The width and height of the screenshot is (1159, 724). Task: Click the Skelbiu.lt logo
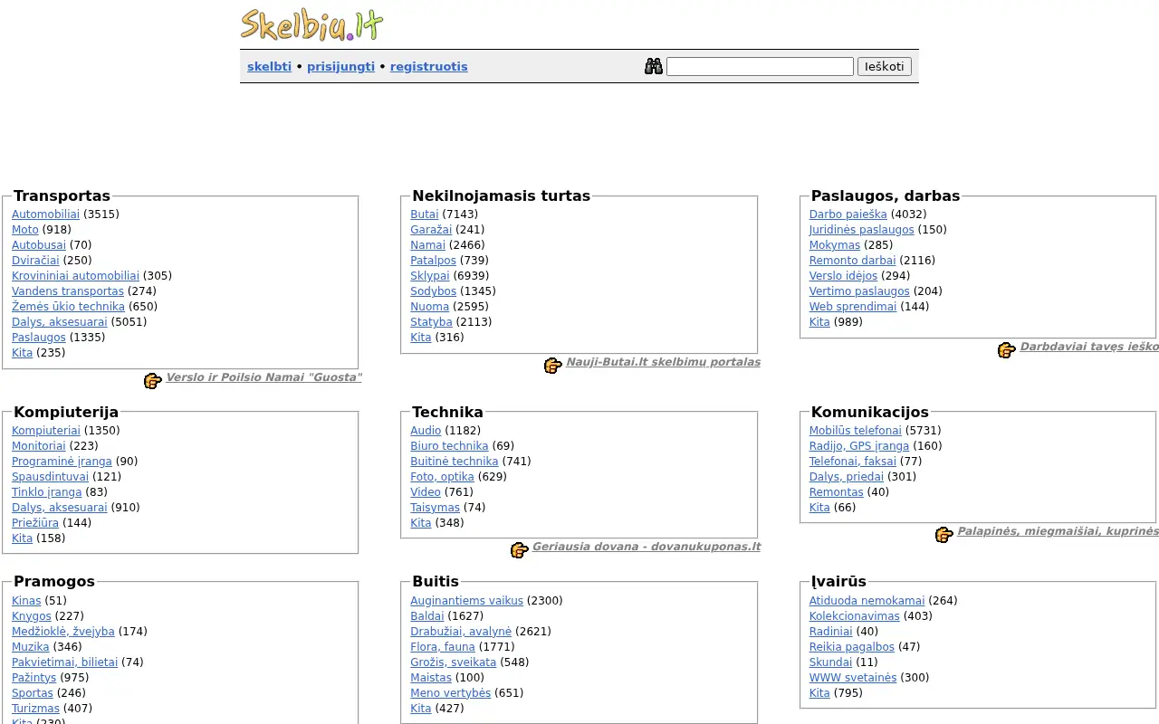(312, 24)
